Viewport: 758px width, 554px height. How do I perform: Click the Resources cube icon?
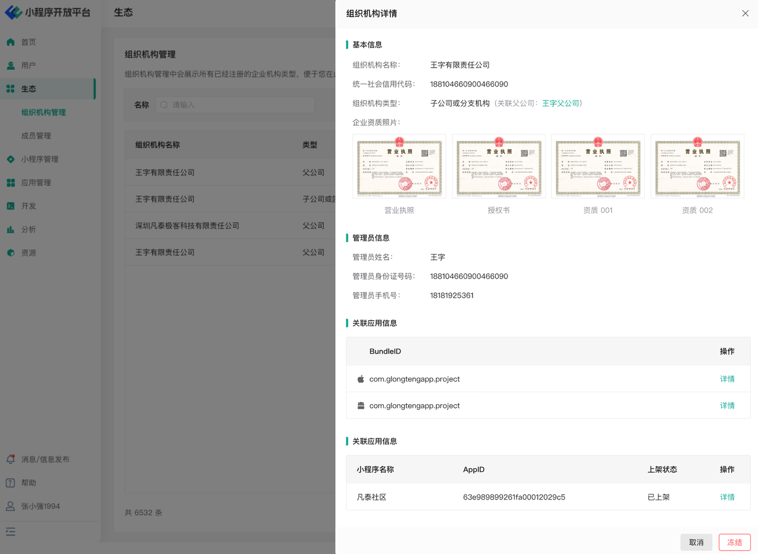[x=11, y=253]
